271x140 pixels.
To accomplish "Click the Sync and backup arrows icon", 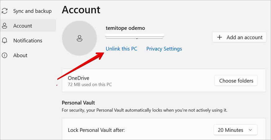I will [5, 11].
